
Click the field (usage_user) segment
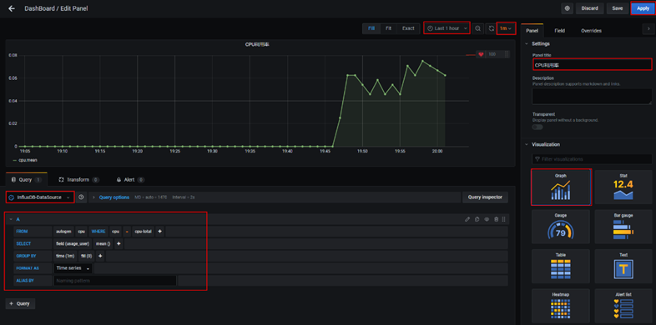tap(73, 243)
